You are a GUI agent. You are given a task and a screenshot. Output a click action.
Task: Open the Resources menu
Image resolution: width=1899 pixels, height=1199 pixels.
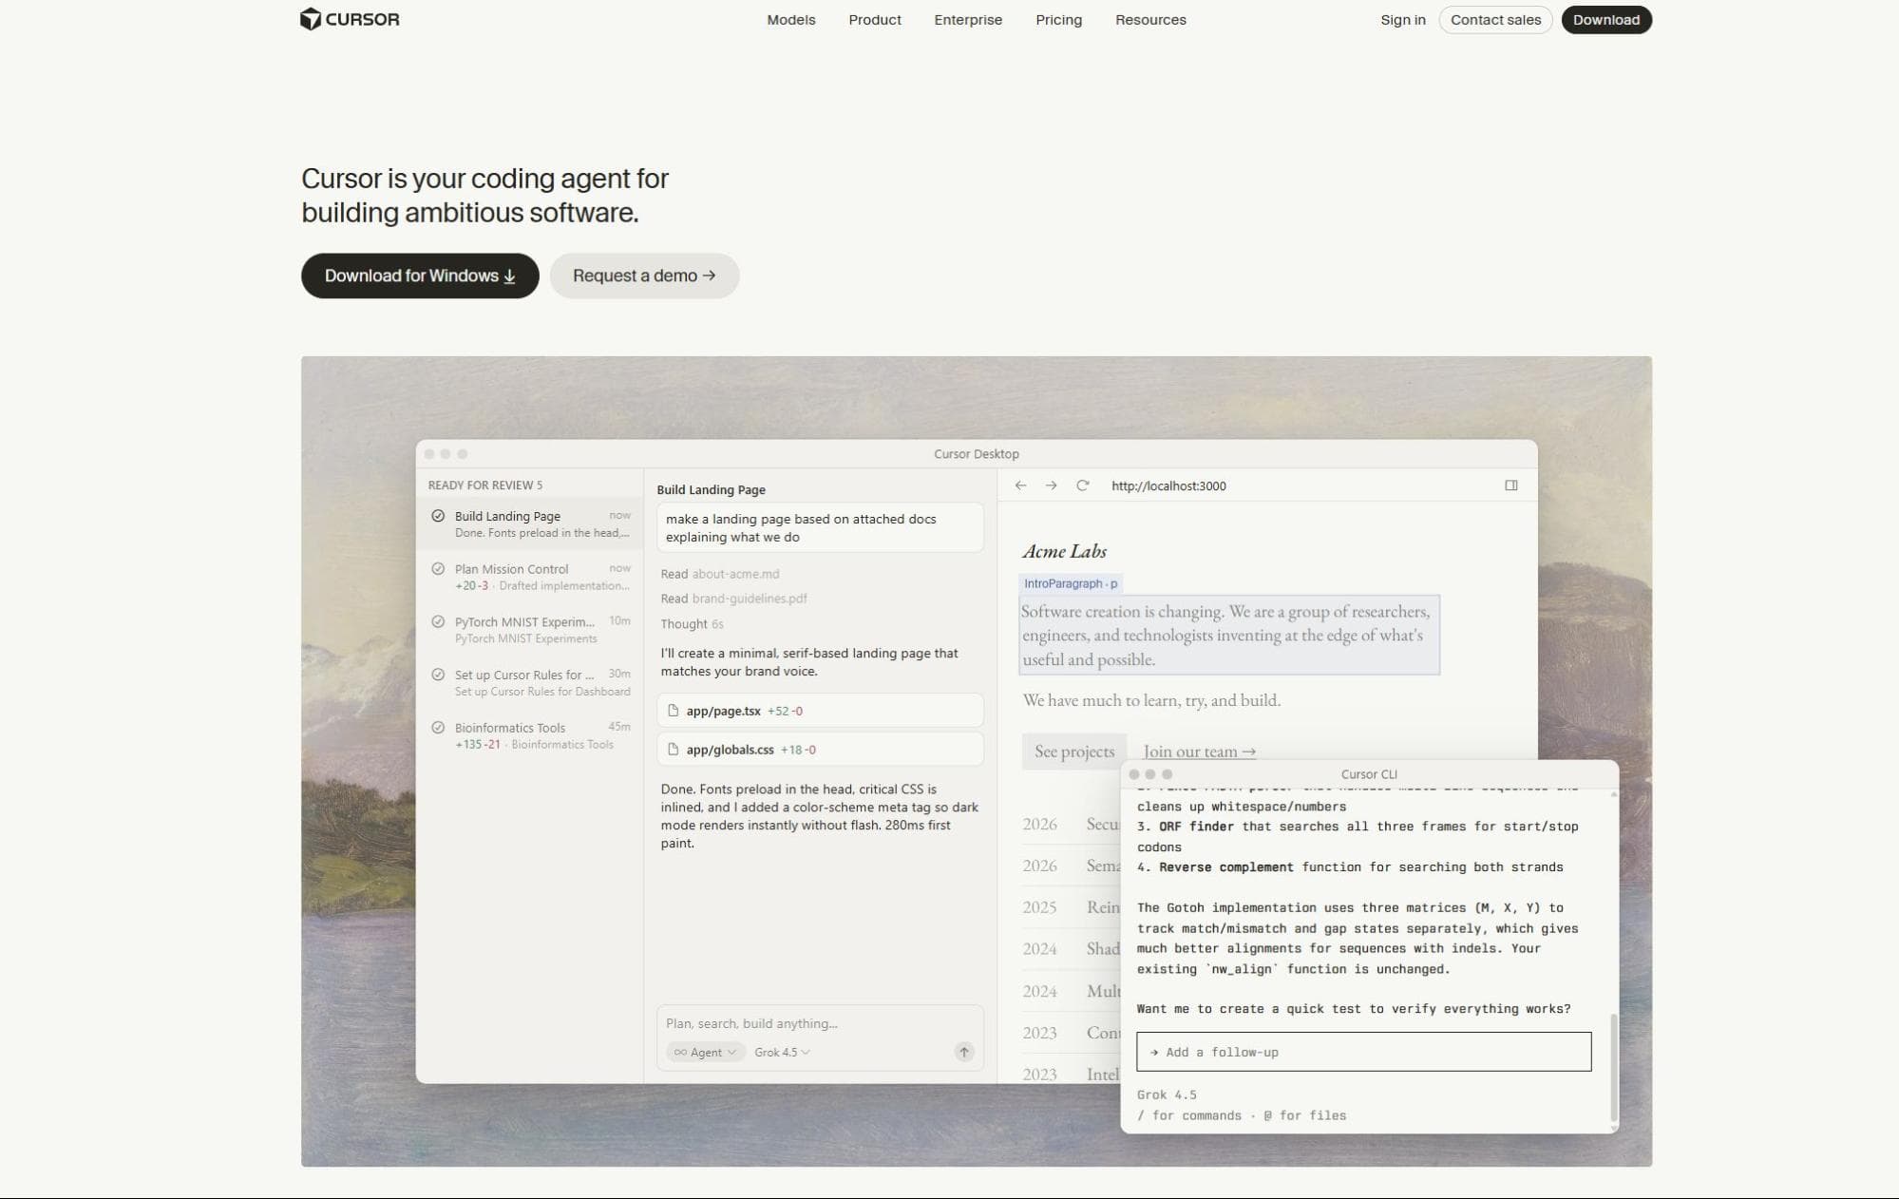pyautogui.click(x=1150, y=20)
